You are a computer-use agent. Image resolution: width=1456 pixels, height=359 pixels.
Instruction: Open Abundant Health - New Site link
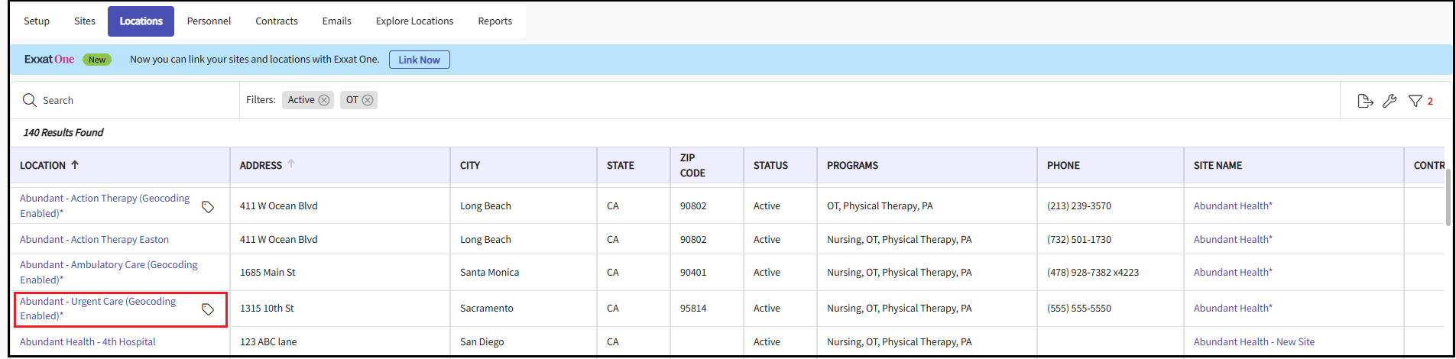[x=1253, y=341]
